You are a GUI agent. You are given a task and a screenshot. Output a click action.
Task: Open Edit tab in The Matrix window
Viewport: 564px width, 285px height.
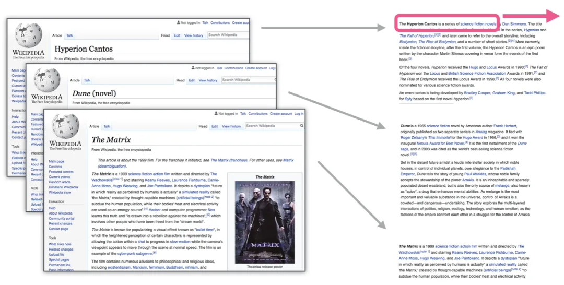click(215, 126)
